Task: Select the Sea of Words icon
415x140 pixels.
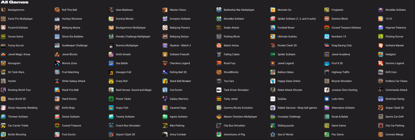Action: [x=273, y=135]
